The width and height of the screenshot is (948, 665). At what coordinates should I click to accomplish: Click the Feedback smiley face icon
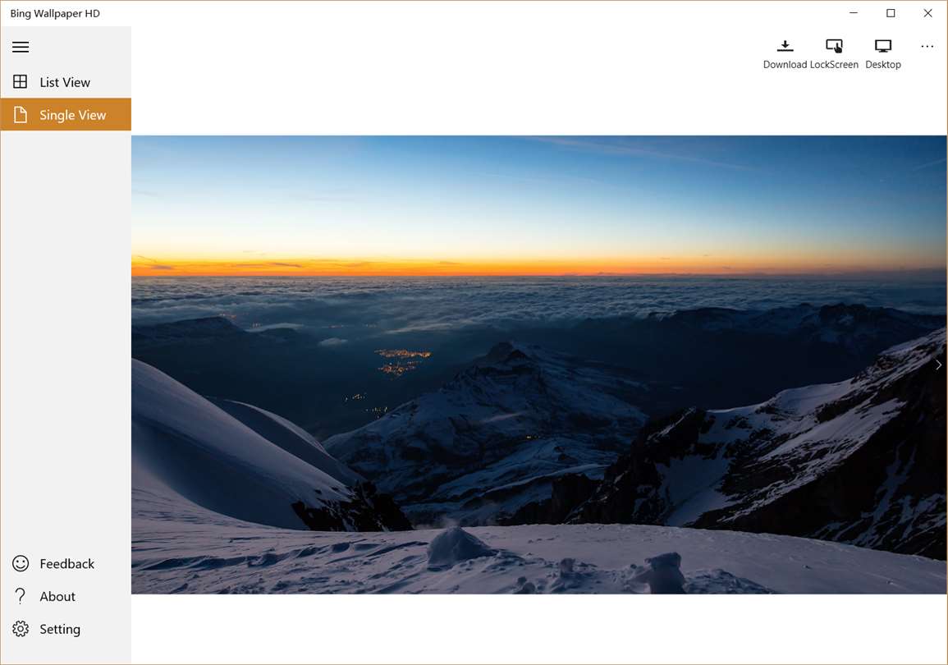pos(21,563)
